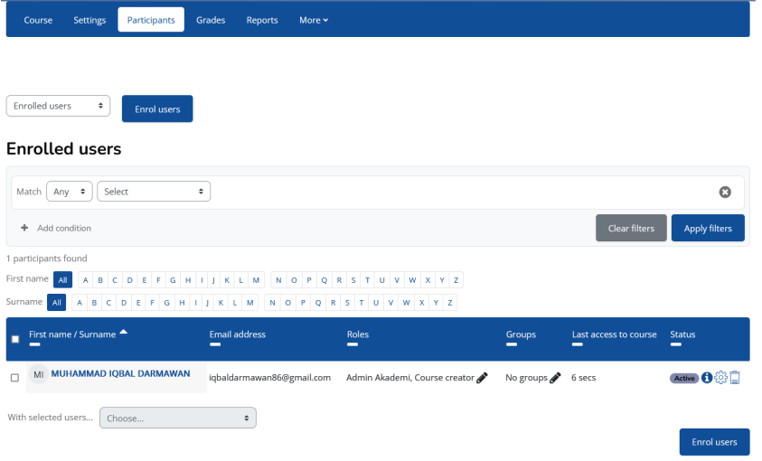Select the checkbox for Muhammad Iqbal Darmawan

(14, 378)
